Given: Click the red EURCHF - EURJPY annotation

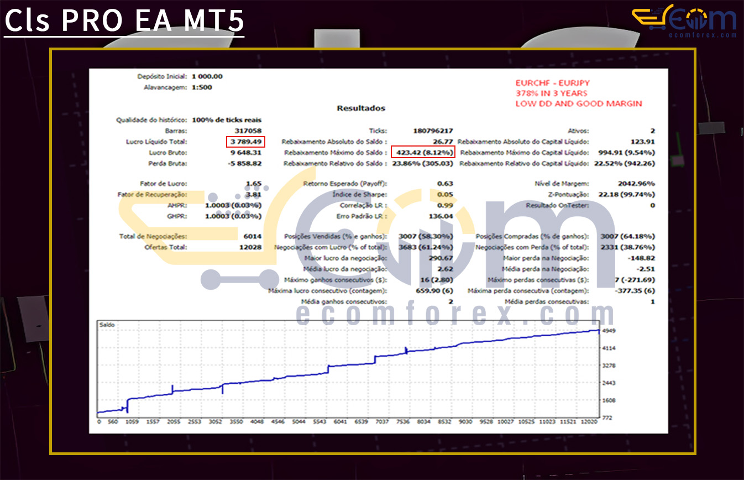Looking at the screenshot, I should 552,82.
